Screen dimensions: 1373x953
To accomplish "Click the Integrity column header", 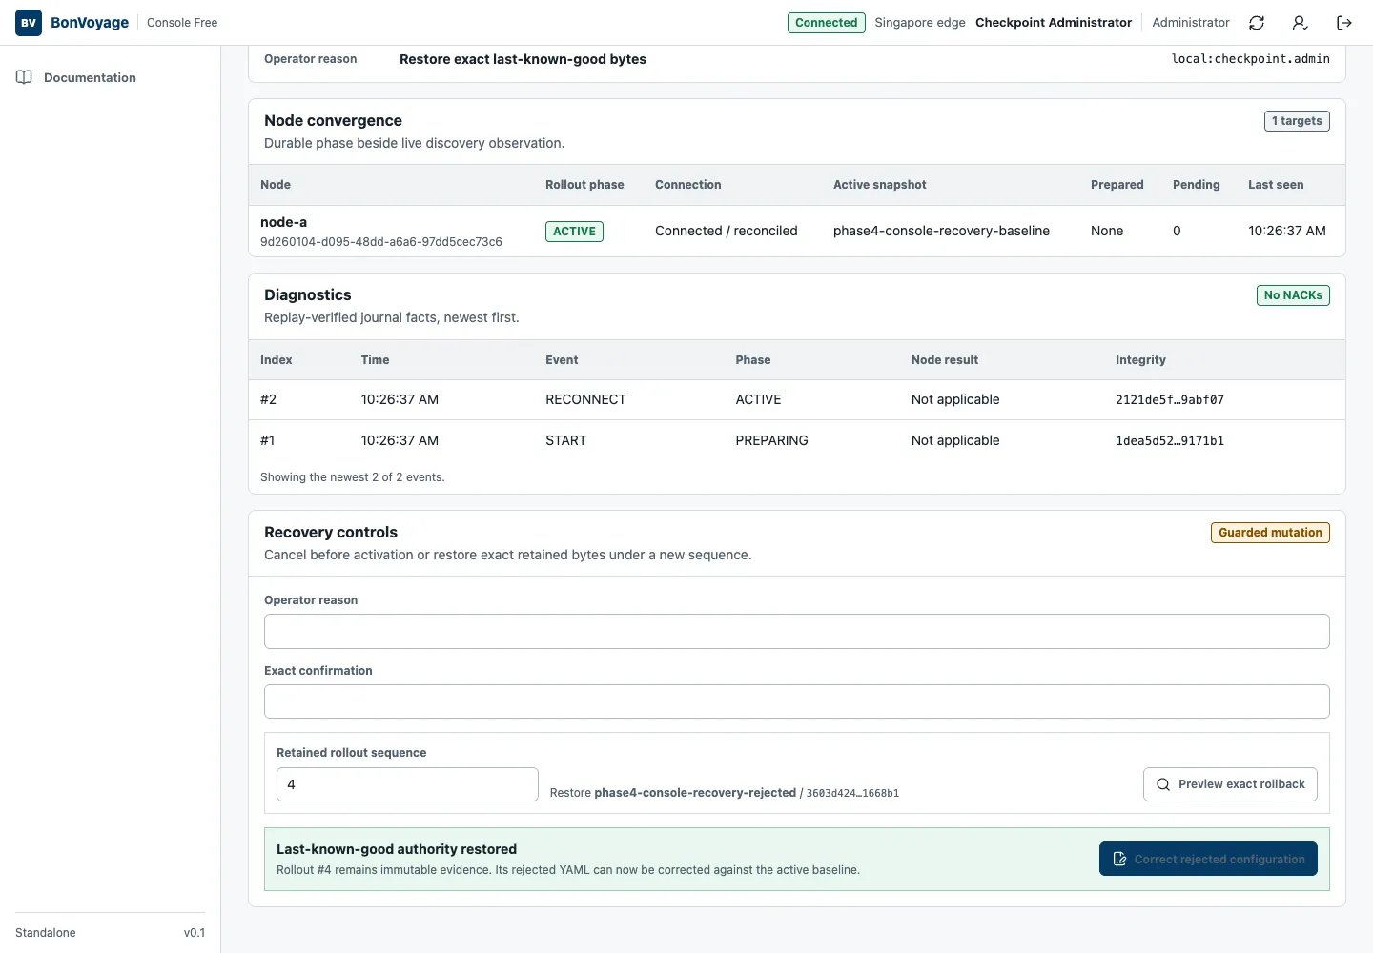I will 1140,360.
